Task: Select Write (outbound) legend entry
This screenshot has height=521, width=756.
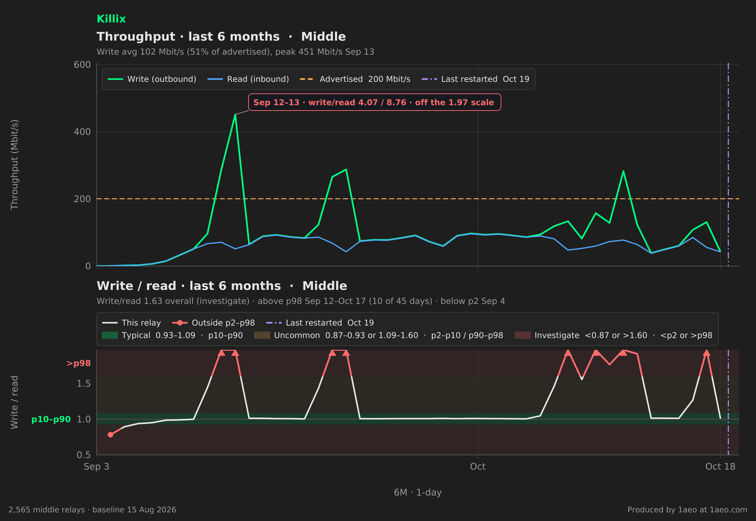Action: coord(152,79)
